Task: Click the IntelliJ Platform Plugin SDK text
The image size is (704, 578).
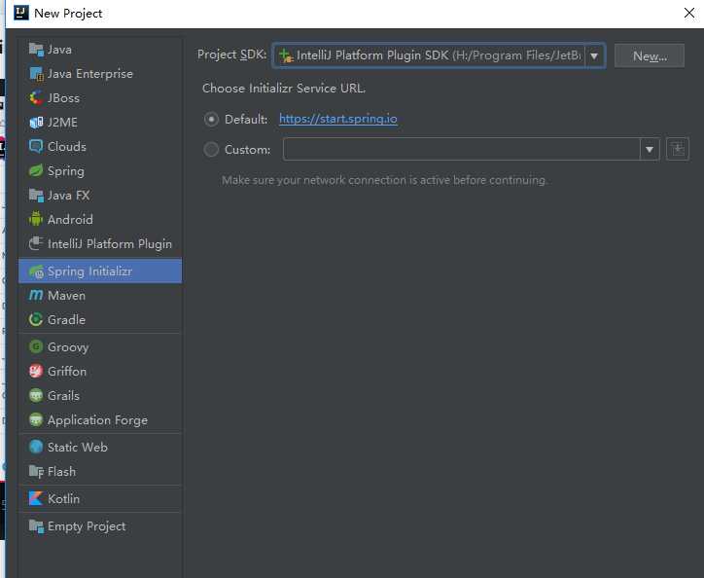Action: (372, 55)
